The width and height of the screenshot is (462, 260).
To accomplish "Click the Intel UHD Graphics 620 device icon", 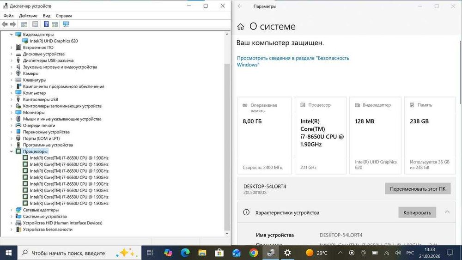I will click(x=25, y=41).
